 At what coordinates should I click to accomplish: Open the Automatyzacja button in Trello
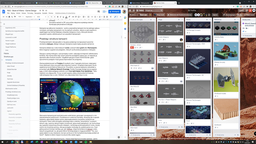tap(229, 15)
